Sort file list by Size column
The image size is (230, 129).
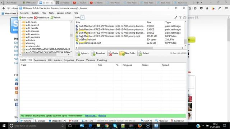click(x=149, y=22)
